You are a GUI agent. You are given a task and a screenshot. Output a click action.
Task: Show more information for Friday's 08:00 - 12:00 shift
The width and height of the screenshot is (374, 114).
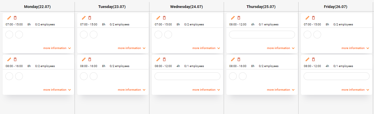pos(355,90)
